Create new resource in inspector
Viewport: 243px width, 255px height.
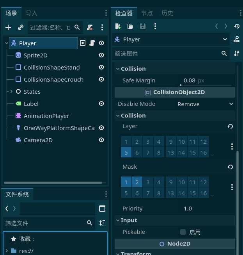tap(118, 26)
